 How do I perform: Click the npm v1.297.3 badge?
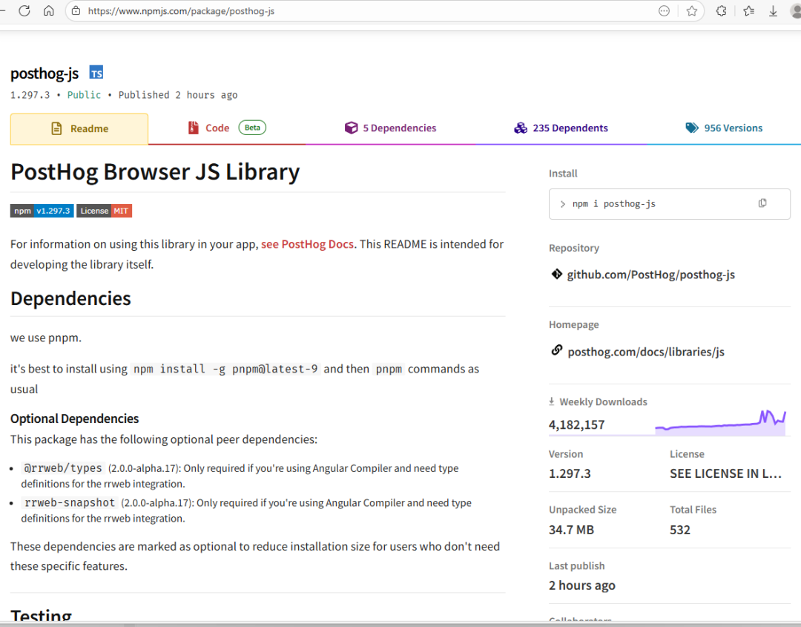42,211
